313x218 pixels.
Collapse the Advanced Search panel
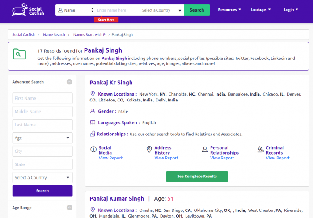69,82
